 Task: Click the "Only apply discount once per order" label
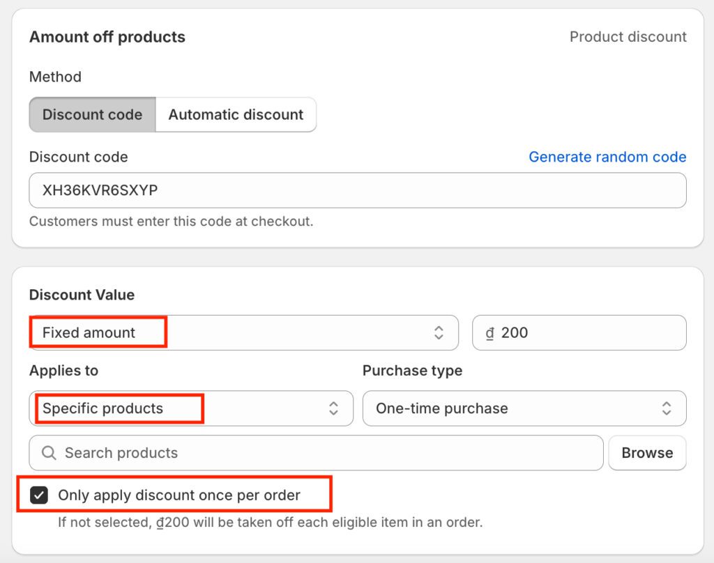click(x=179, y=495)
